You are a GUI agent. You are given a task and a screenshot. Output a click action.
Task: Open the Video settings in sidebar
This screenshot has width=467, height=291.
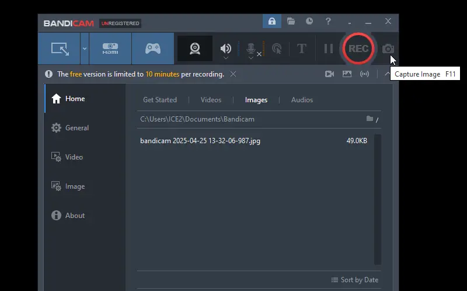point(85,157)
